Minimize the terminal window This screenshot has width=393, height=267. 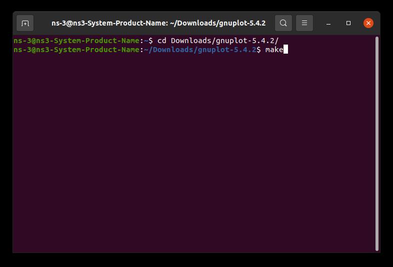(x=328, y=23)
